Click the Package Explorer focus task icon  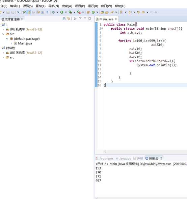(x=75, y=19)
